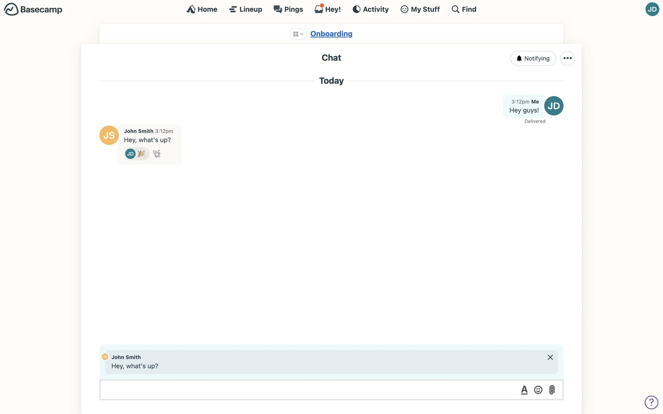This screenshot has height=414, width=663.
Task: Open the three-dots options menu
Action: coord(567,58)
